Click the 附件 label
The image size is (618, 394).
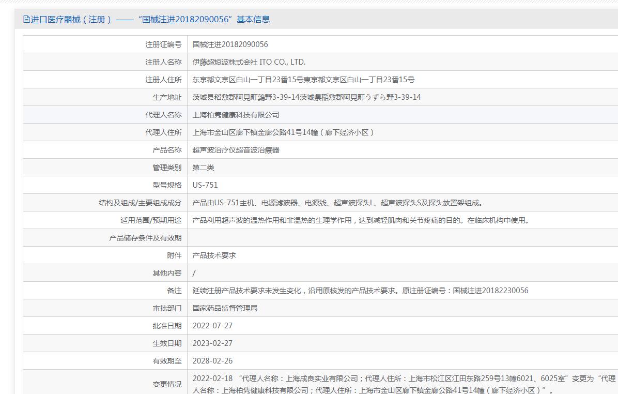click(174, 255)
